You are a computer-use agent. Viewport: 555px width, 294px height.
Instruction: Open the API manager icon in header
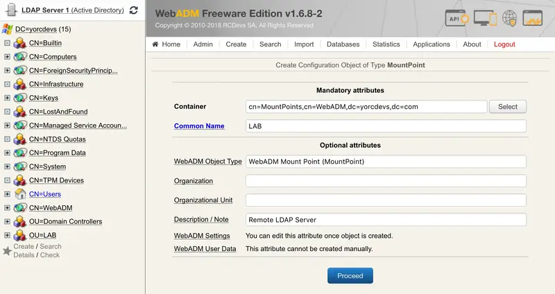[x=457, y=18]
